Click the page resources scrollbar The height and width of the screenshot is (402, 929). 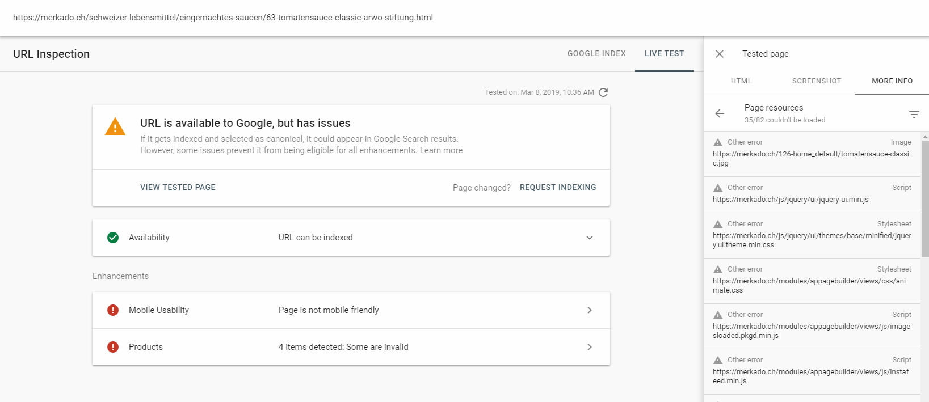point(925,198)
